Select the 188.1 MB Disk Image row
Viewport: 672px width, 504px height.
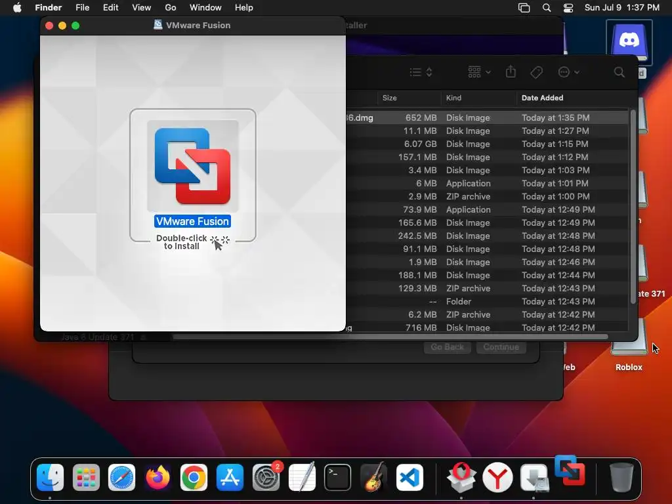[x=488, y=275]
